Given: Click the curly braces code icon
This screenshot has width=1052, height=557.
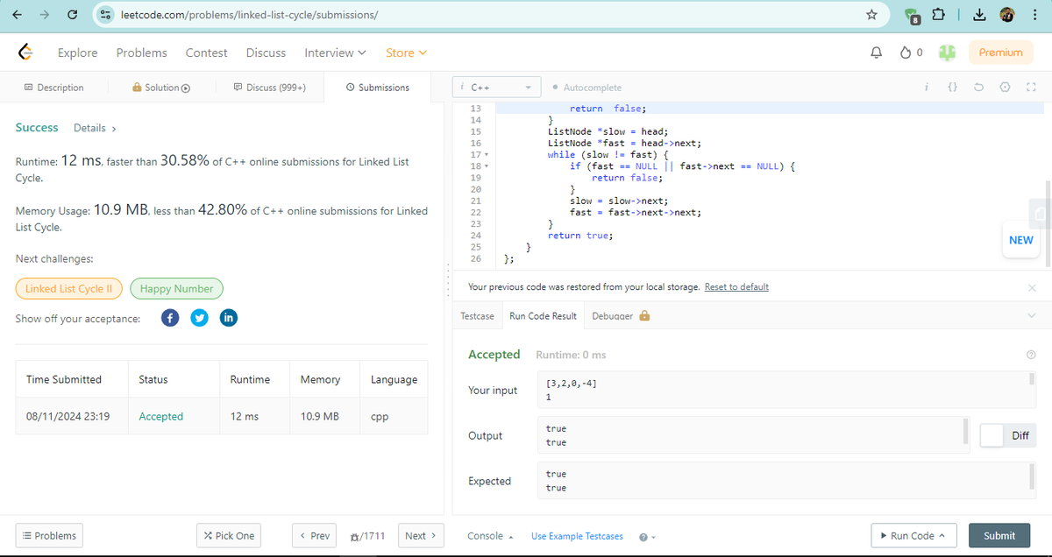Looking at the screenshot, I should tap(953, 88).
